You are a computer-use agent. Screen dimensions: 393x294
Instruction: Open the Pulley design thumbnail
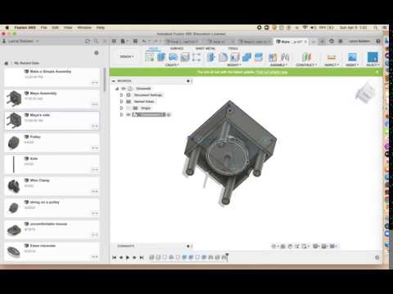tap(14, 142)
